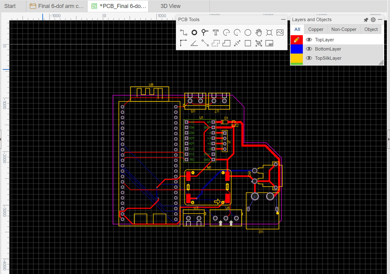Open the Start tab

pyautogui.click(x=10, y=6)
